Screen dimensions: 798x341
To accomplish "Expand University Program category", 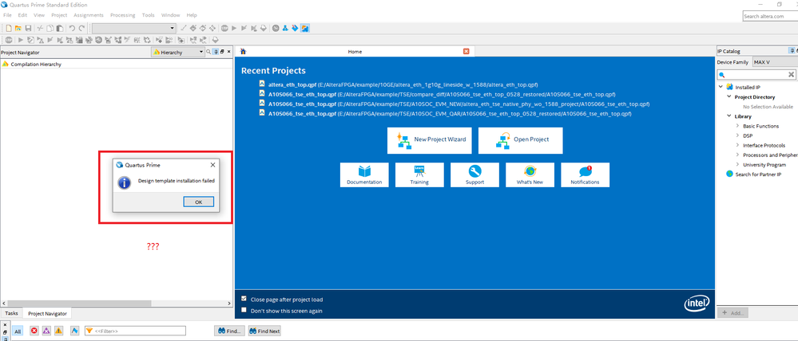I will coord(738,164).
